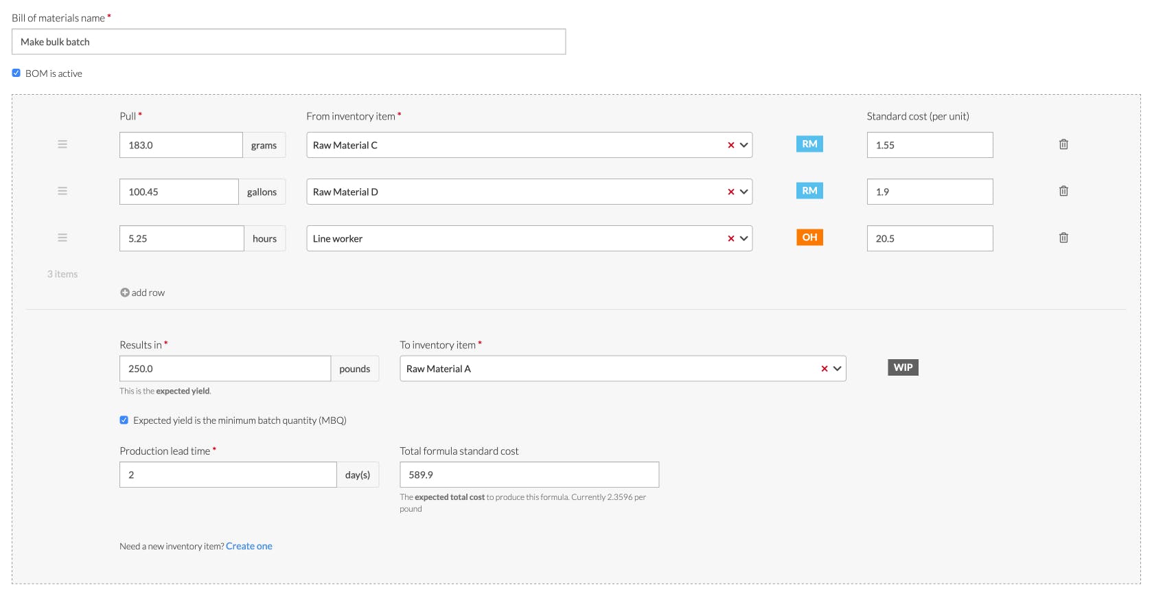Click the Total formula standard cost field
The height and width of the screenshot is (603, 1152).
coord(529,475)
